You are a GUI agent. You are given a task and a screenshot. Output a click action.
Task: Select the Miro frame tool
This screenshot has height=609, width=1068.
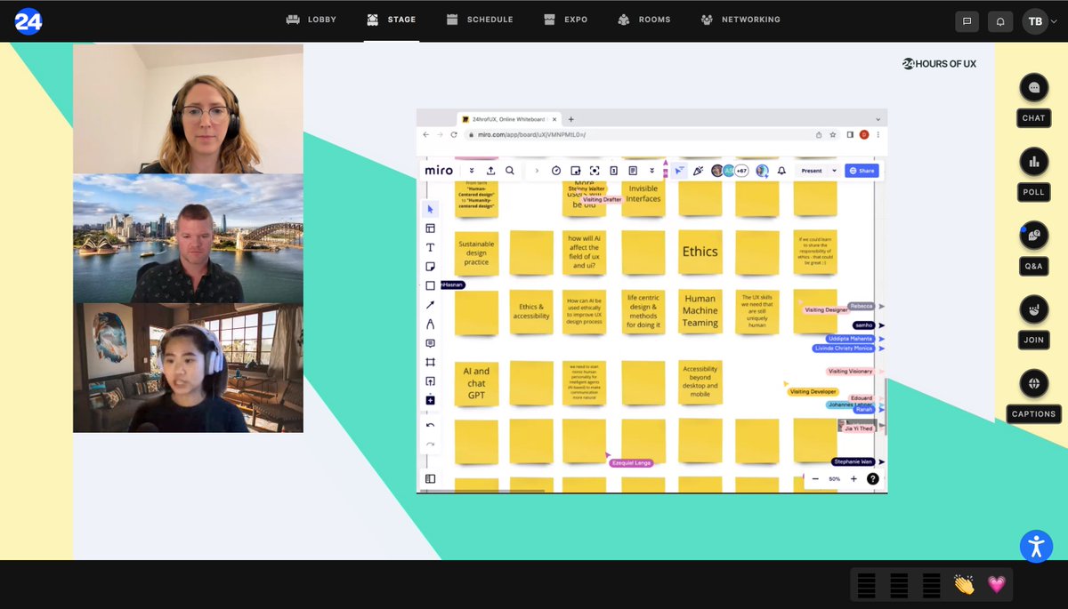pyautogui.click(x=430, y=362)
